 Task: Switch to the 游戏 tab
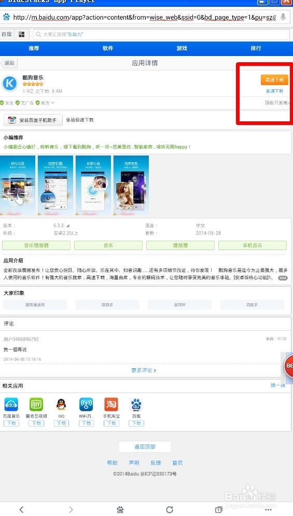(182, 48)
